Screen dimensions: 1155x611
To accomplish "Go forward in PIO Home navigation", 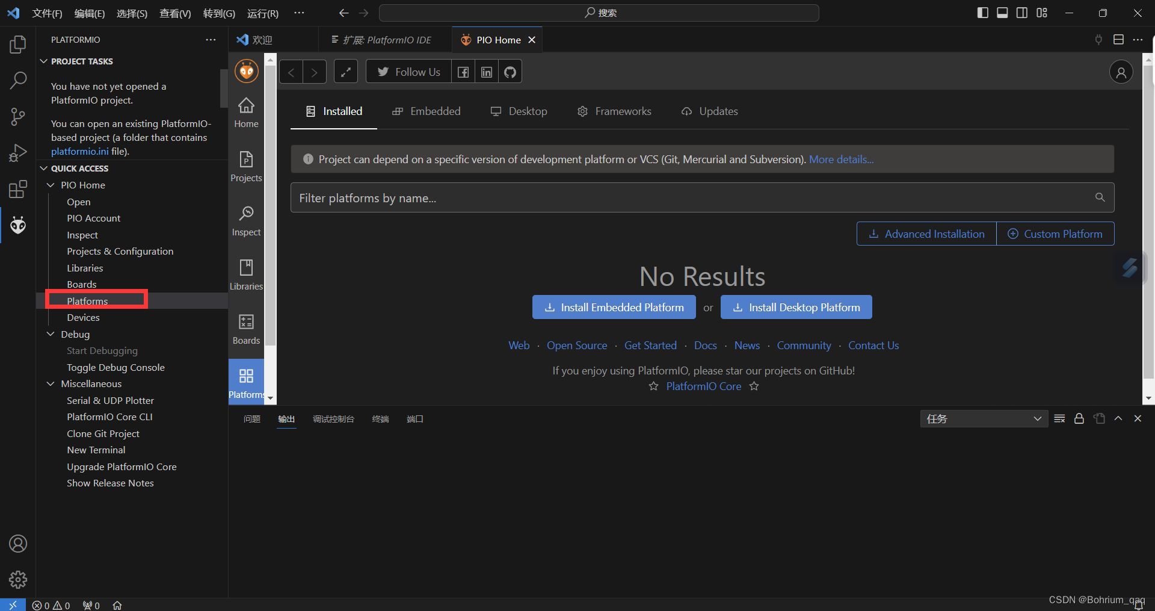I will coord(314,72).
